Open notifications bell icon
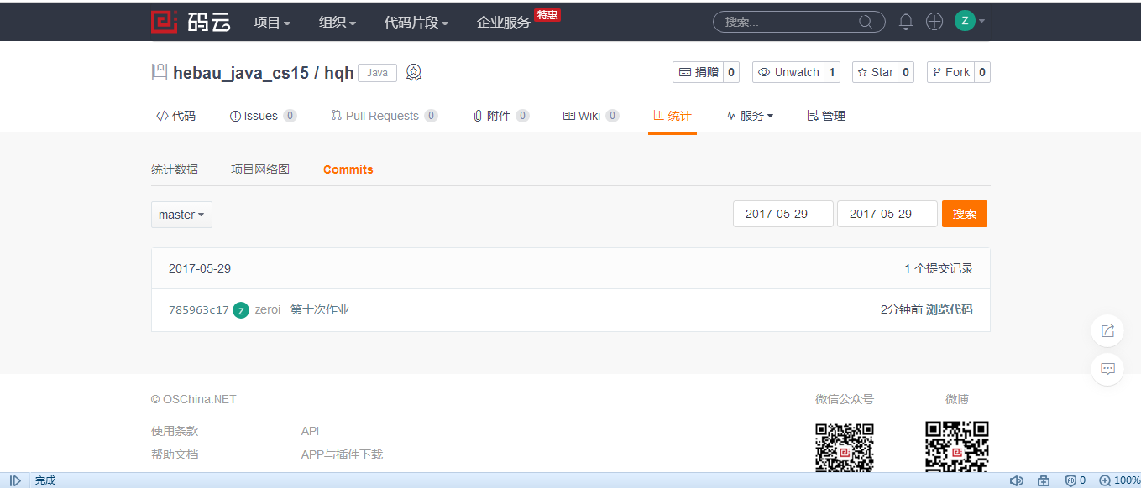This screenshot has width=1141, height=488. pos(906,22)
